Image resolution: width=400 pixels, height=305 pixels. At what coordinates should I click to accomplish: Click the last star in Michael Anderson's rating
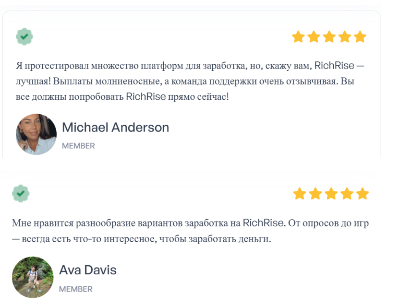(x=360, y=37)
